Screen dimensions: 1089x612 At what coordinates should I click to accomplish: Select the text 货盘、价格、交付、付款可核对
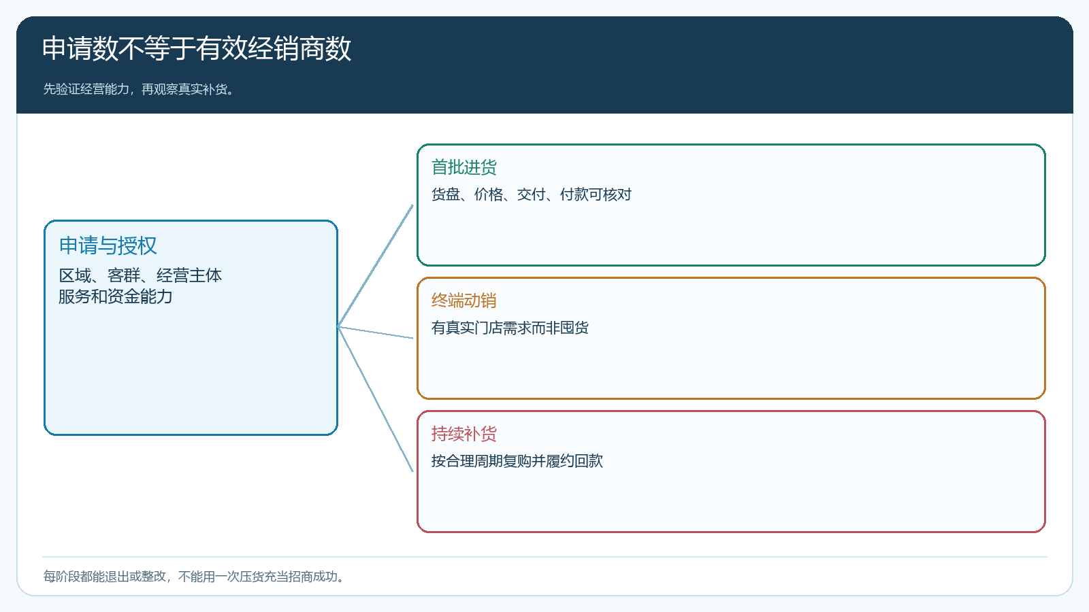532,194
